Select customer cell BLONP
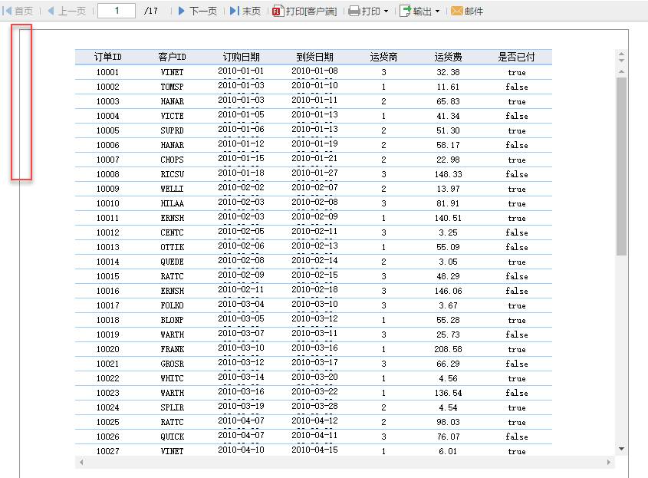648x478 pixels. [172, 320]
